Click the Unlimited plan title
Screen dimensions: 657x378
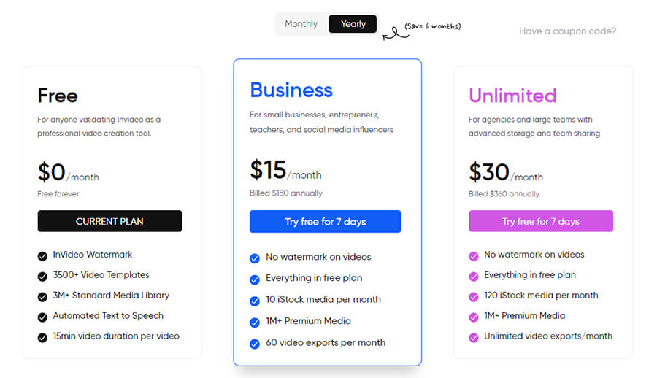click(x=512, y=96)
